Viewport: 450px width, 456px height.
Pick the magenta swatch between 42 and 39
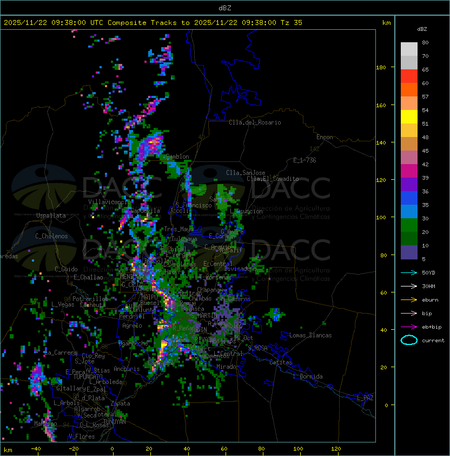click(409, 171)
